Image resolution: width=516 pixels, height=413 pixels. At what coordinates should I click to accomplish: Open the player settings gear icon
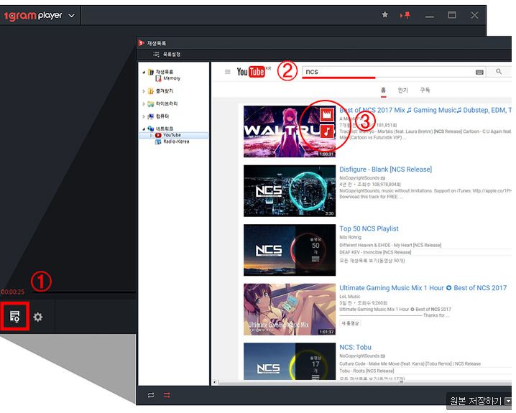coord(38,317)
